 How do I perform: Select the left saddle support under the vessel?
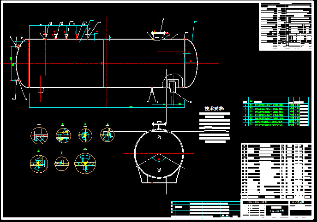pyautogui.click(x=41, y=90)
